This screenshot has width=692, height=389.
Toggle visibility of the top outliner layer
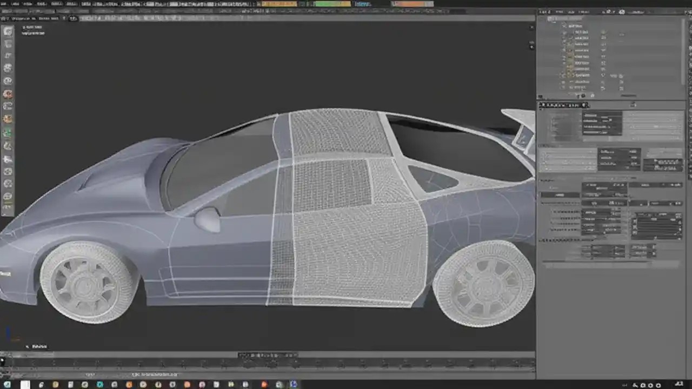point(603,32)
